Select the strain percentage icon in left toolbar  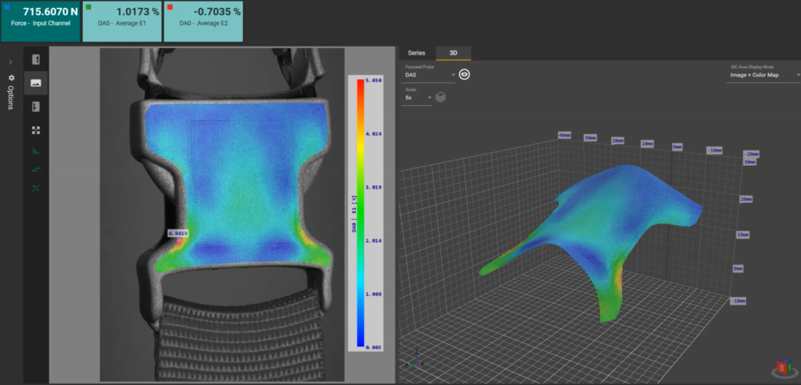[36, 188]
